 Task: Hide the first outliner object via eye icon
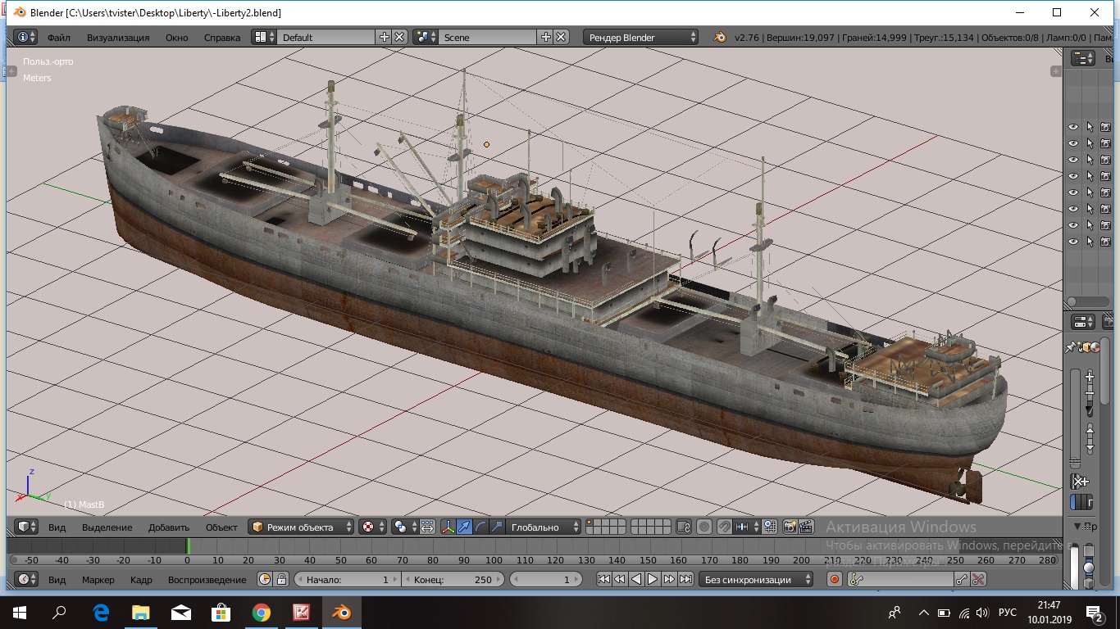[x=1072, y=127]
